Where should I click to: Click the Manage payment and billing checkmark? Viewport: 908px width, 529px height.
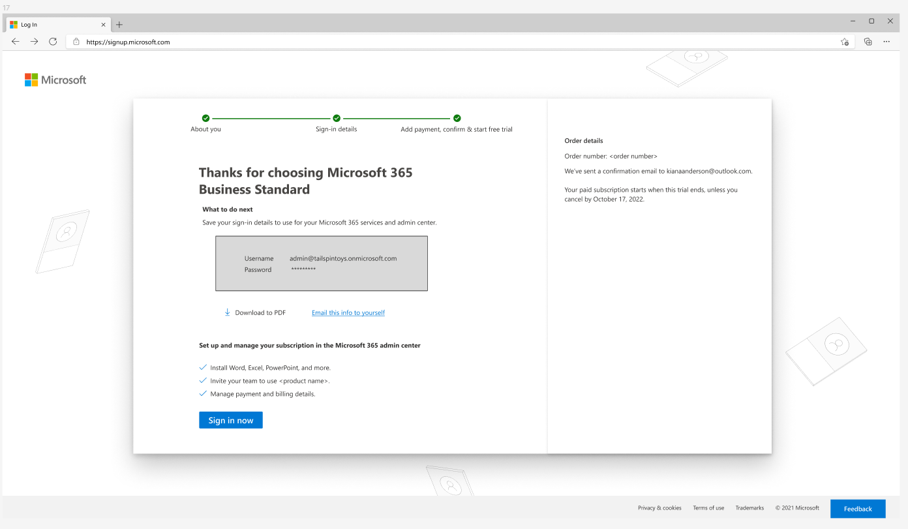[203, 393]
